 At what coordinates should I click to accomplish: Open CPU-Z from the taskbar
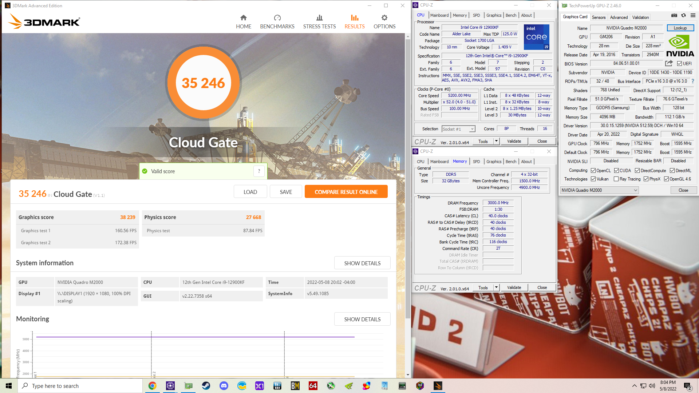[x=170, y=386]
